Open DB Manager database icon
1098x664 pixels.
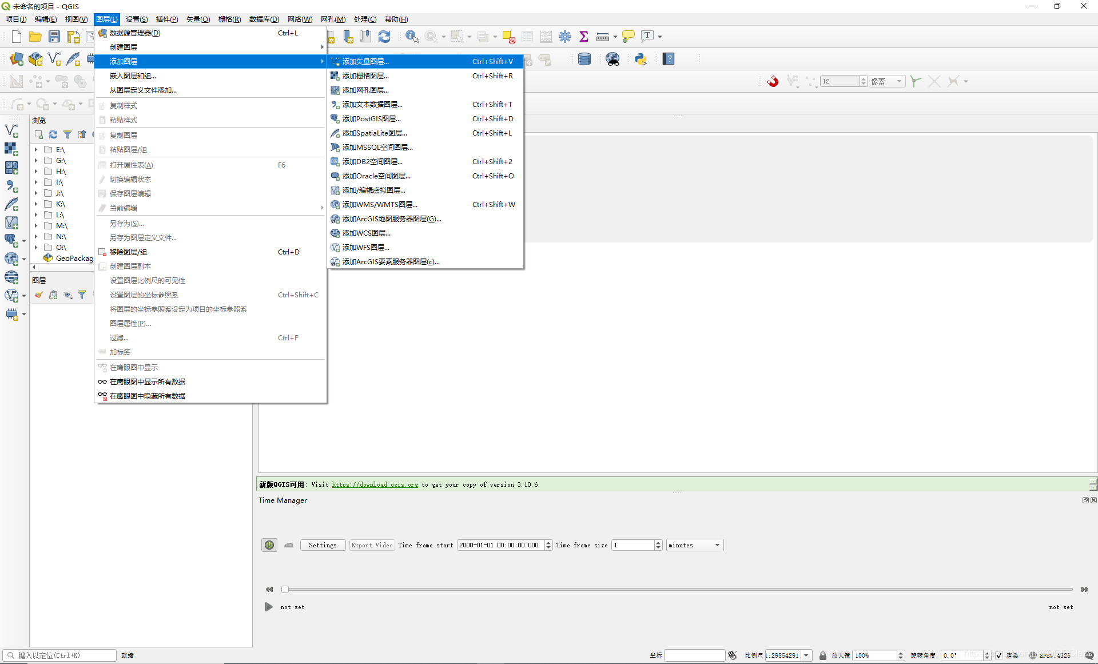584,59
